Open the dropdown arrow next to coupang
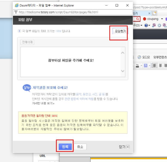This screenshot has width=167, height=162. tap(162, 19)
